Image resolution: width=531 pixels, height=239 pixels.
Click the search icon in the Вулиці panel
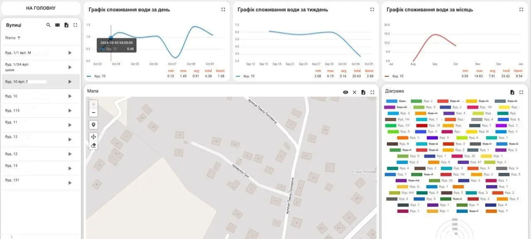point(49,25)
